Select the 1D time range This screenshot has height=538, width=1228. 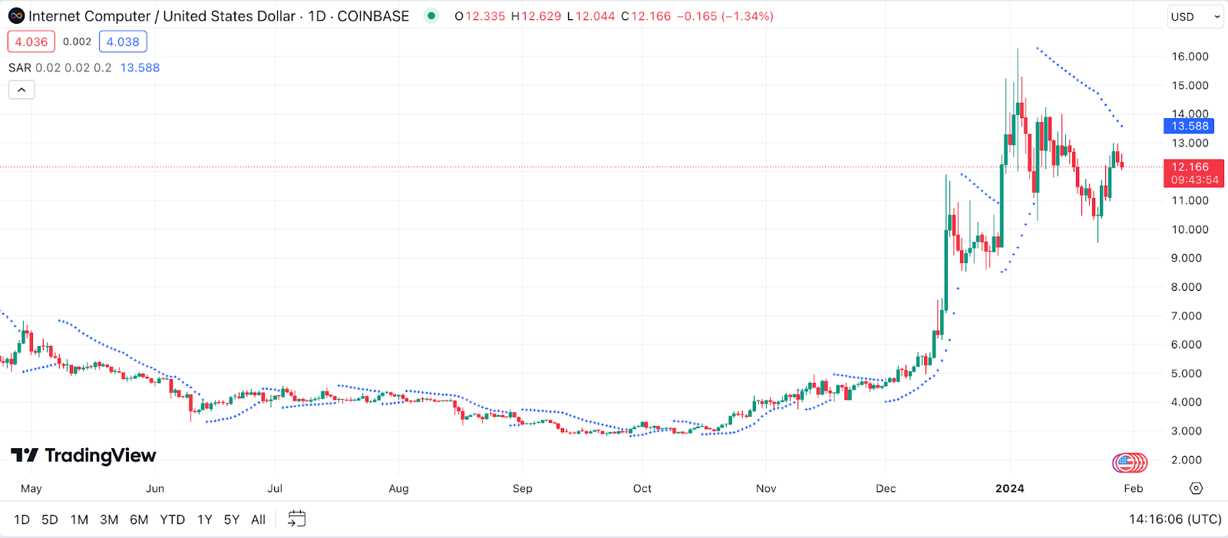pos(21,520)
